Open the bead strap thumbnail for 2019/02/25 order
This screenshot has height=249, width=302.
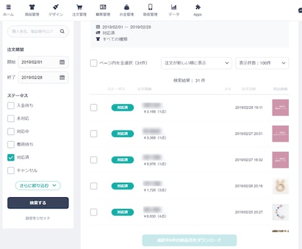[280, 212]
